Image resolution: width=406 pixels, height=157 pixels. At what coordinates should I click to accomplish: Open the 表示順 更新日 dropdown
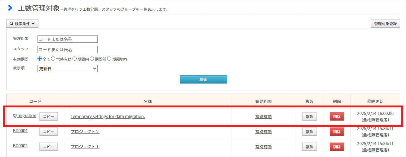[x=67, y=68]
